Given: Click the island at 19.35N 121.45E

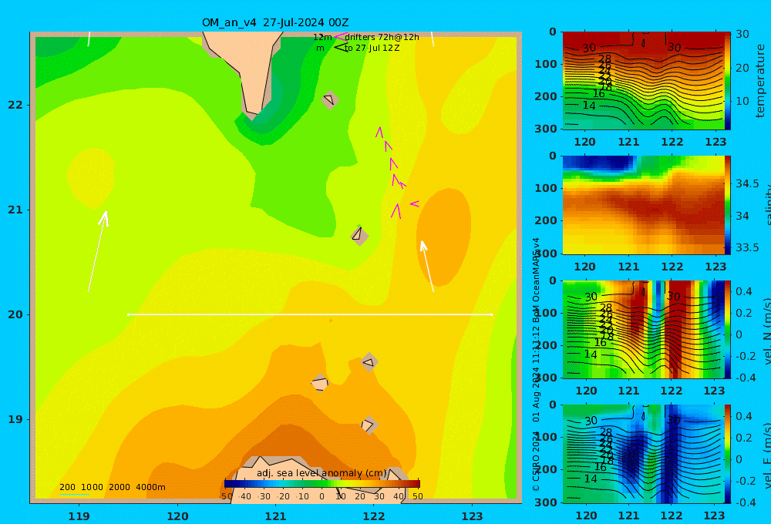Looking at the screenshot, I should pos(320,382).
